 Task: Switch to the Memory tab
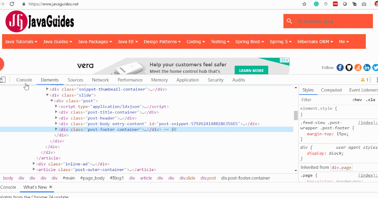[159, 80]
